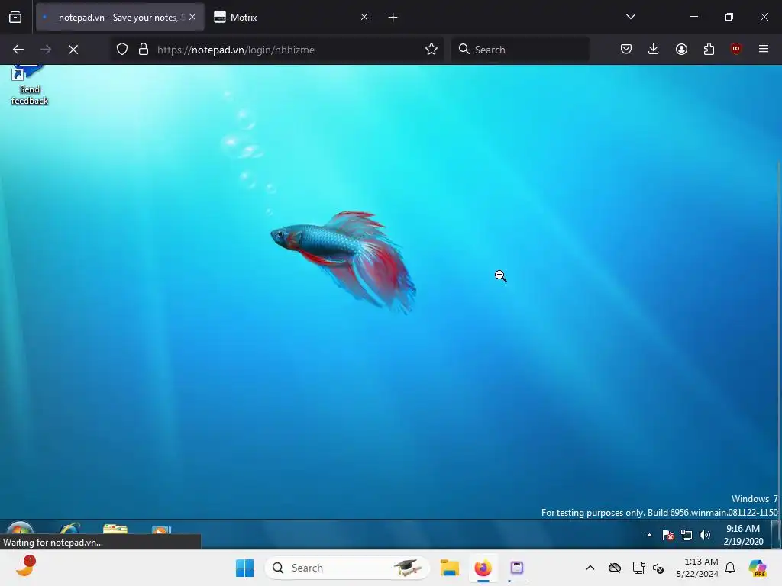Show hidden icons in Windows 7 tray
The image size is (782, 586).
pos(649,535)
